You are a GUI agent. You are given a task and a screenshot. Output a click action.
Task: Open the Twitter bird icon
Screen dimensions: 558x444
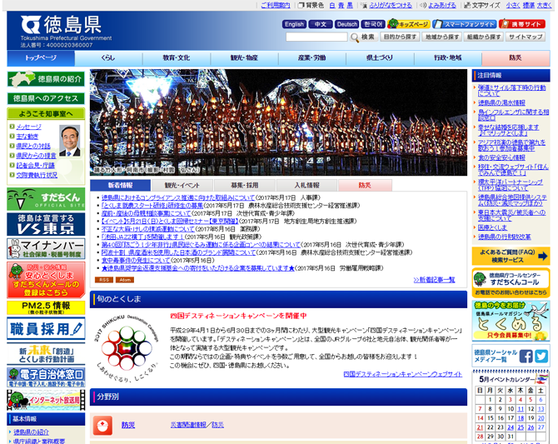point(541,357)
